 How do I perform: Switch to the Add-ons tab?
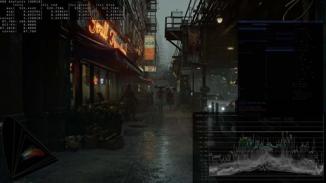click(x=255, y=21)
